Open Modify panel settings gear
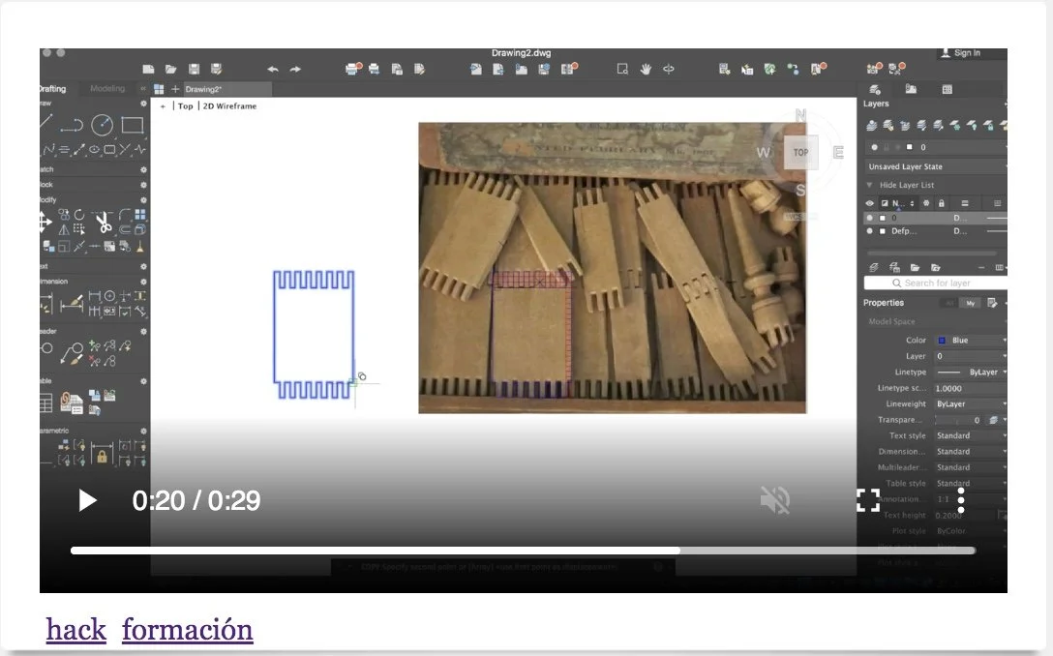Screen dimensions: 1053x656 [x=143, y=200]
